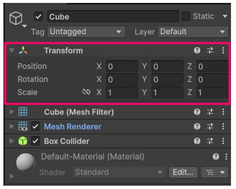Image resolution: width=236 pixels, height=189 pixels.
Task: Open the Transform component help icon
Action: click(x=197, y=50)
